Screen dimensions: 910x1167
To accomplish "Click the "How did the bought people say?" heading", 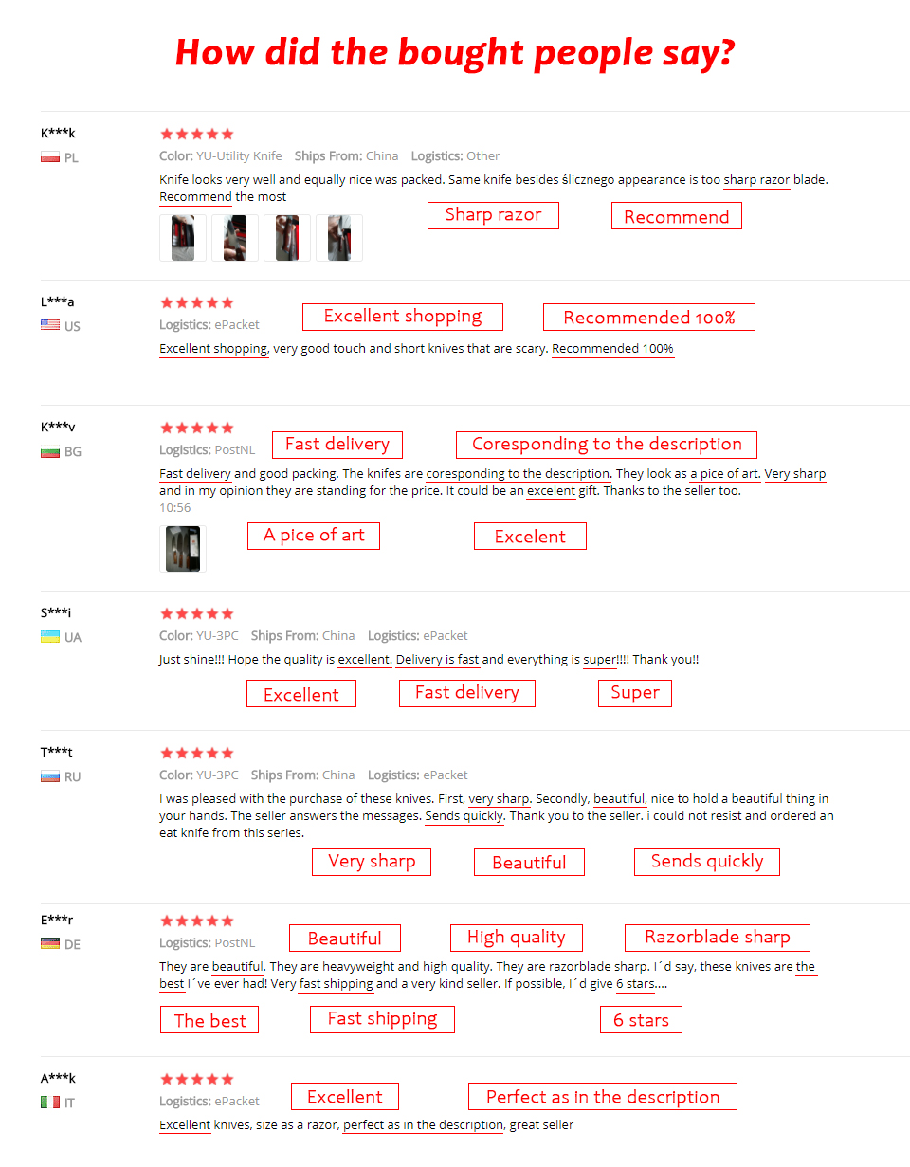I will [x=455, y=52].
